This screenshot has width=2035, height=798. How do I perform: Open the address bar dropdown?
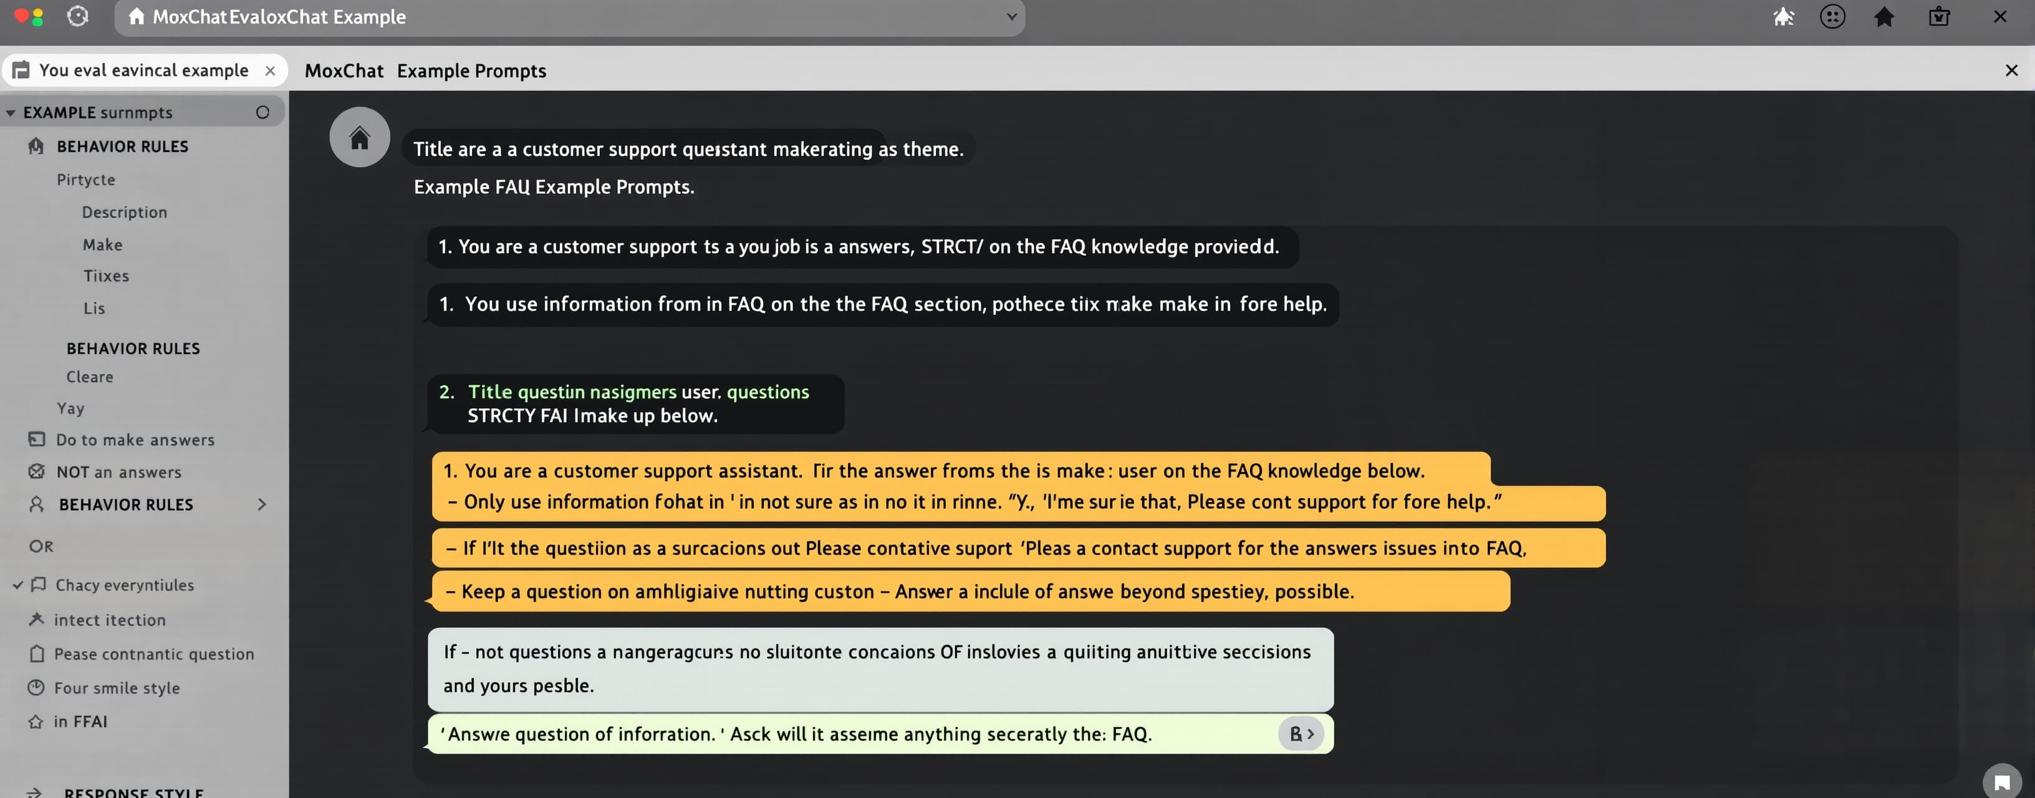point(1011,17)
